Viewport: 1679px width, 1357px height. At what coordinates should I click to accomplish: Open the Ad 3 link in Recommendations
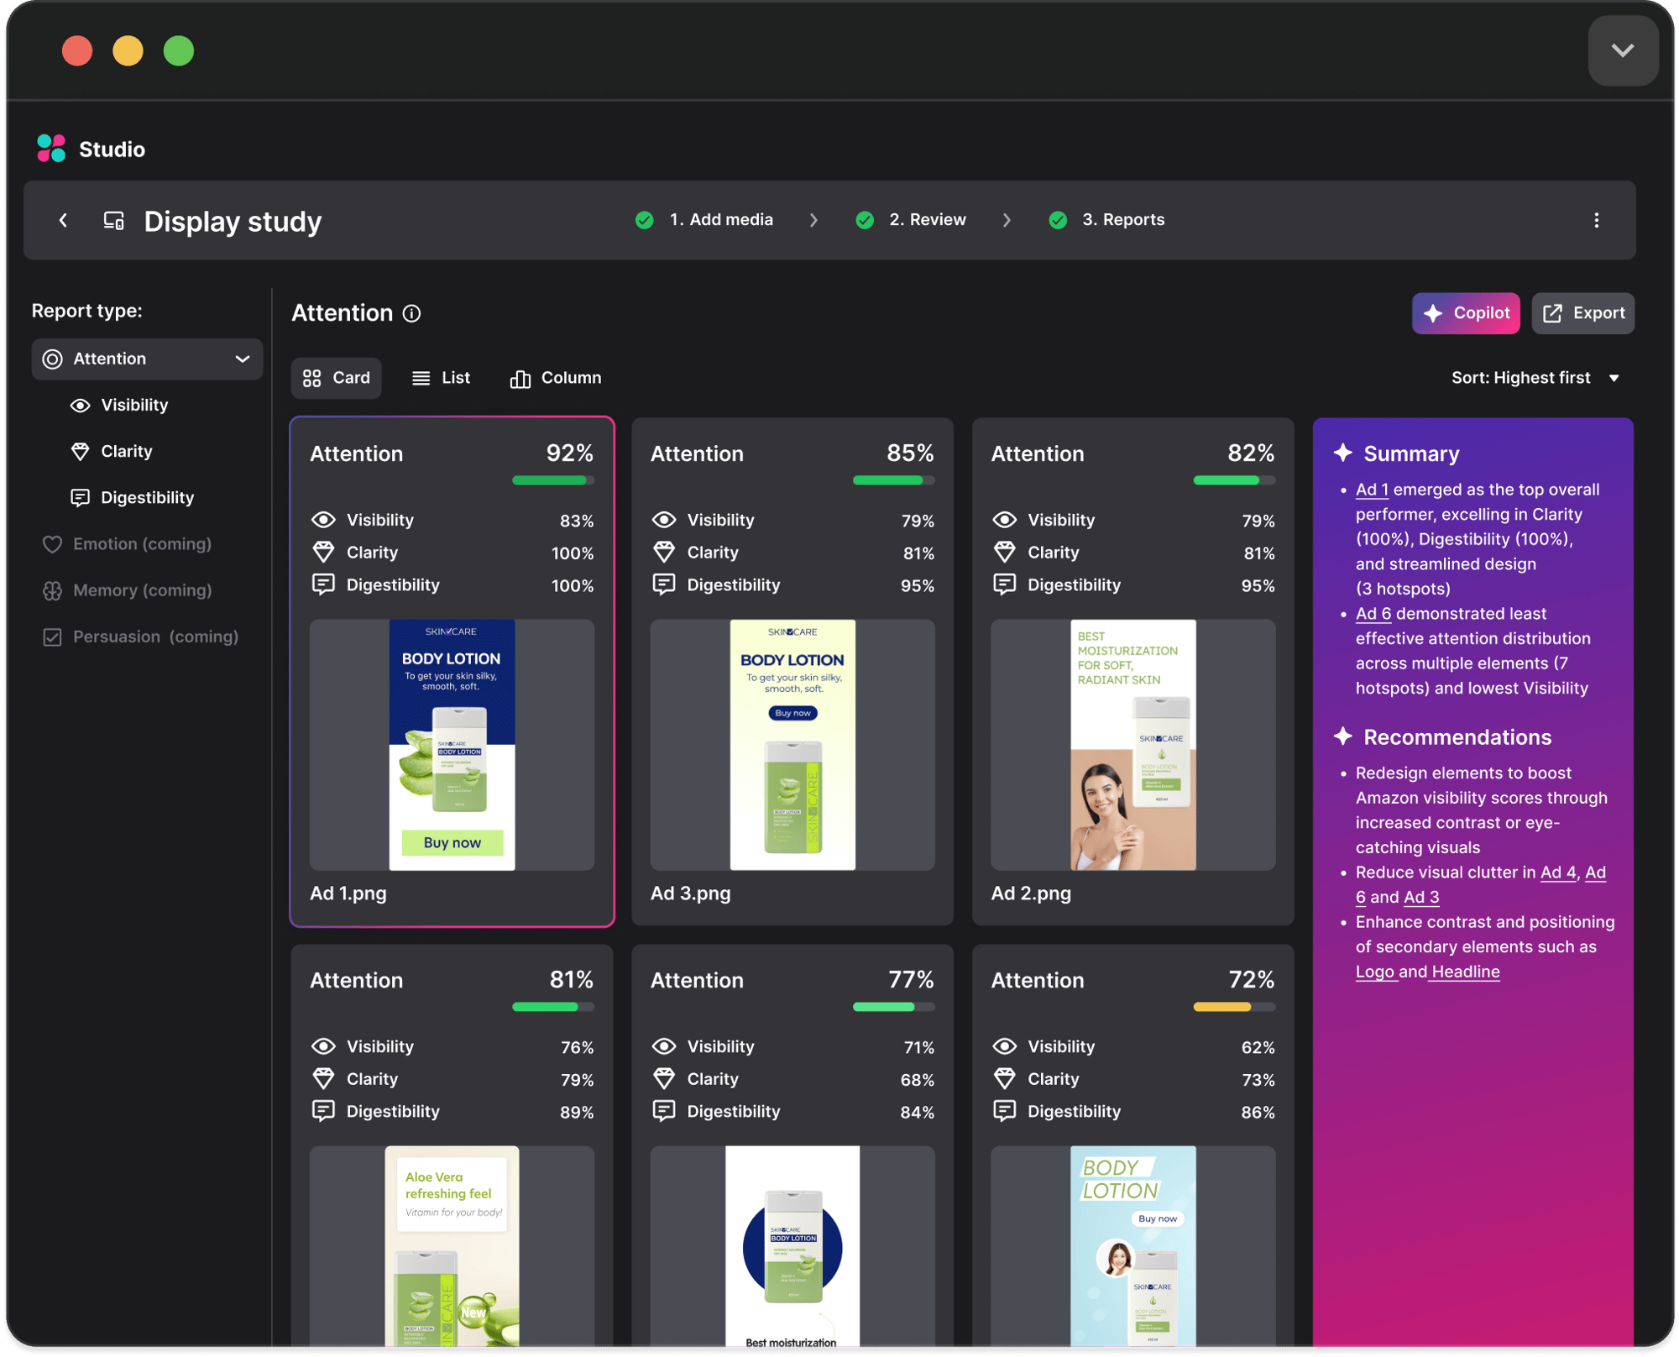(x=1421, y=897)
